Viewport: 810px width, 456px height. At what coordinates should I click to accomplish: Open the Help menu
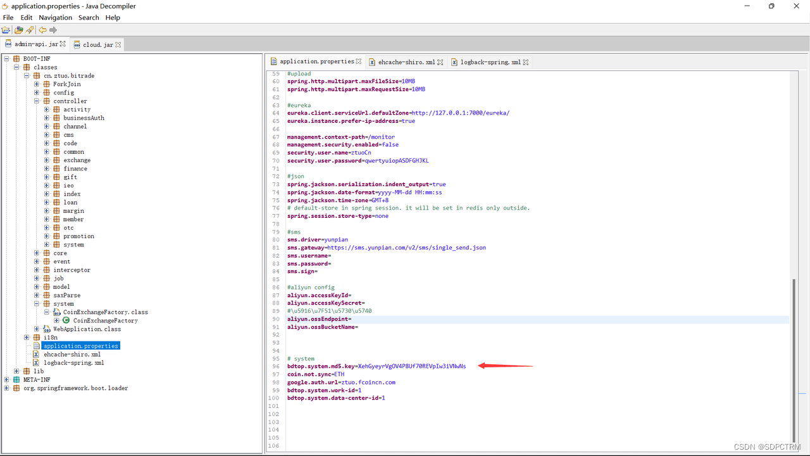113,18
